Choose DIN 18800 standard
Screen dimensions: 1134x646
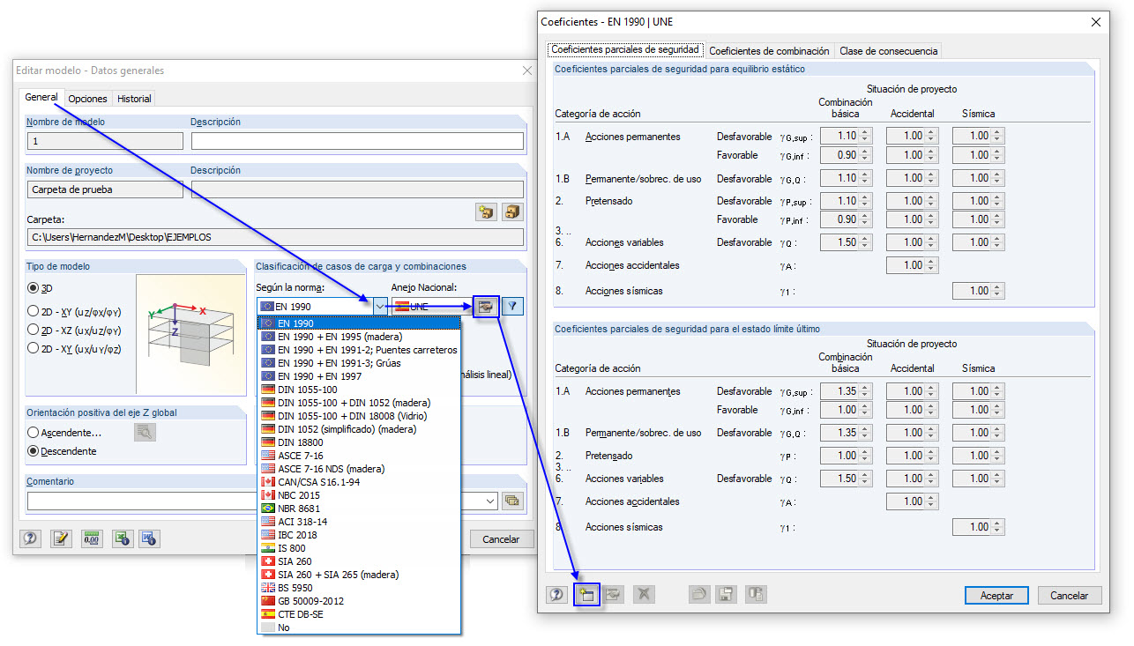[359, 442]
